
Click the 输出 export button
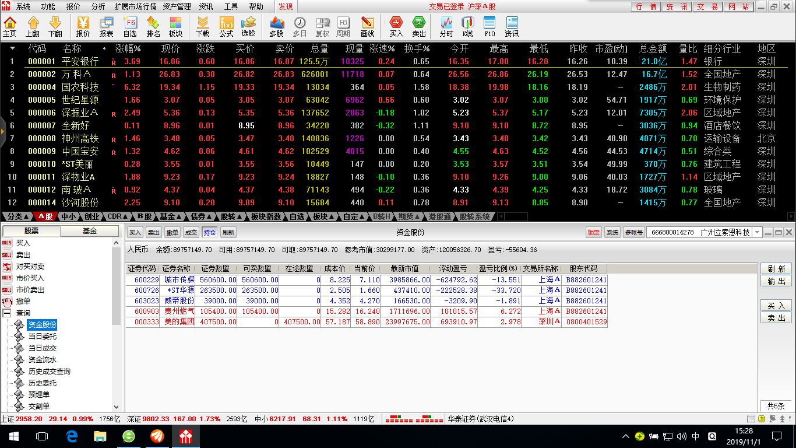coord(776,281)
